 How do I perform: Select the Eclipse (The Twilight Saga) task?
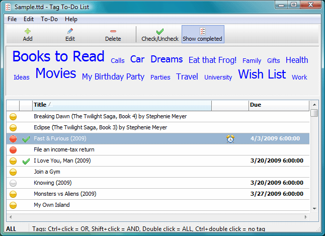pos(158,127)
